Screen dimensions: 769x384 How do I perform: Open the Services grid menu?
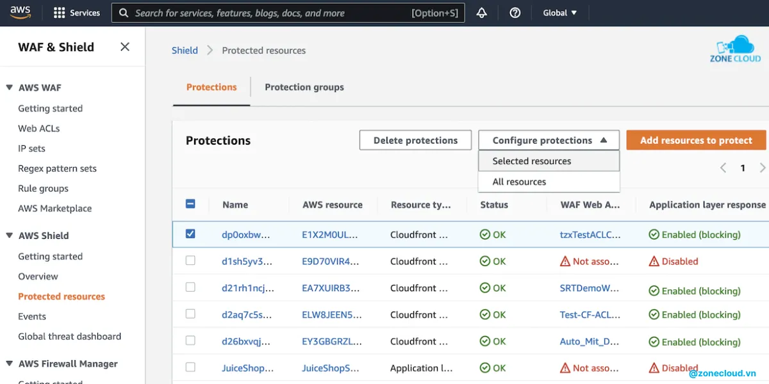77,13
